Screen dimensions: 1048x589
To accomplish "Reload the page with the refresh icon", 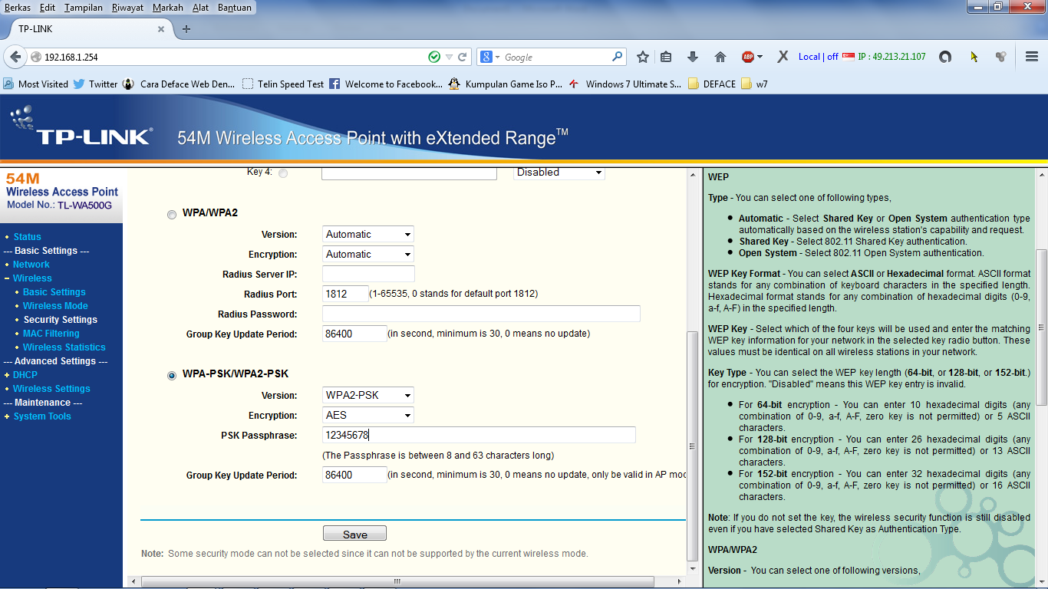I will click(463, 57).
